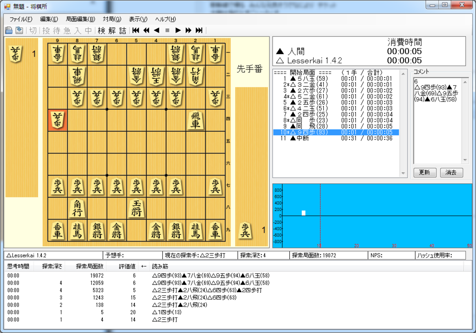Click the 消去 (clear) comment button

pyautogui.click(x=451, y=173)
